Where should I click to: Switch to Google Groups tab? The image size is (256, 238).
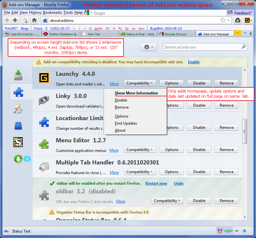click(x=176, y=34)
